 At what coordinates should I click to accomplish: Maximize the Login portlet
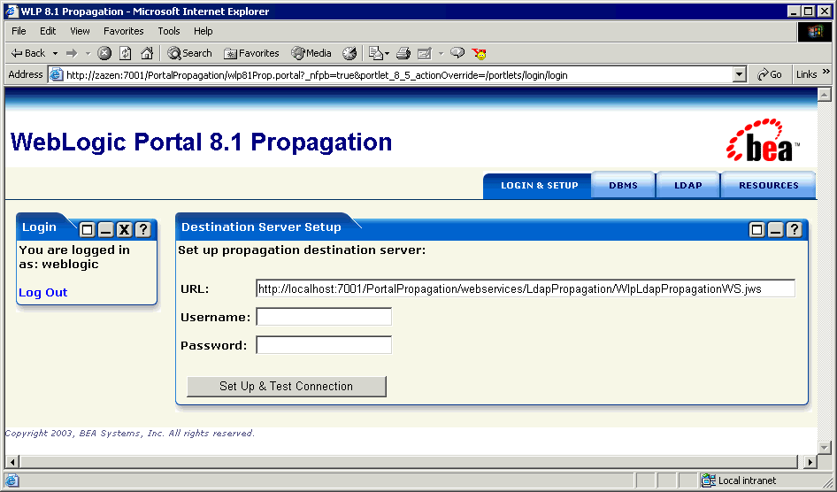87,230
